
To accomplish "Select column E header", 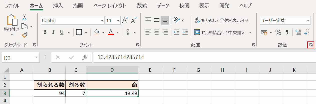I will (150, 70).
